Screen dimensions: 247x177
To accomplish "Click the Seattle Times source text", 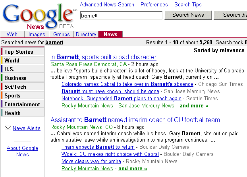I will click(202, 98).
